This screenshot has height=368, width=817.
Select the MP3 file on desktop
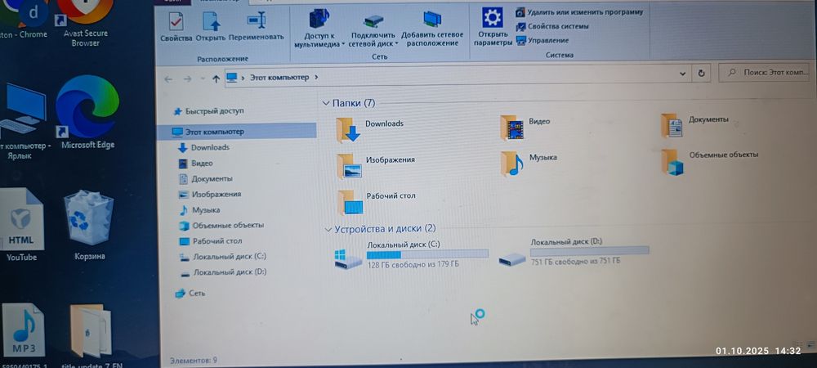click(24, 334)
